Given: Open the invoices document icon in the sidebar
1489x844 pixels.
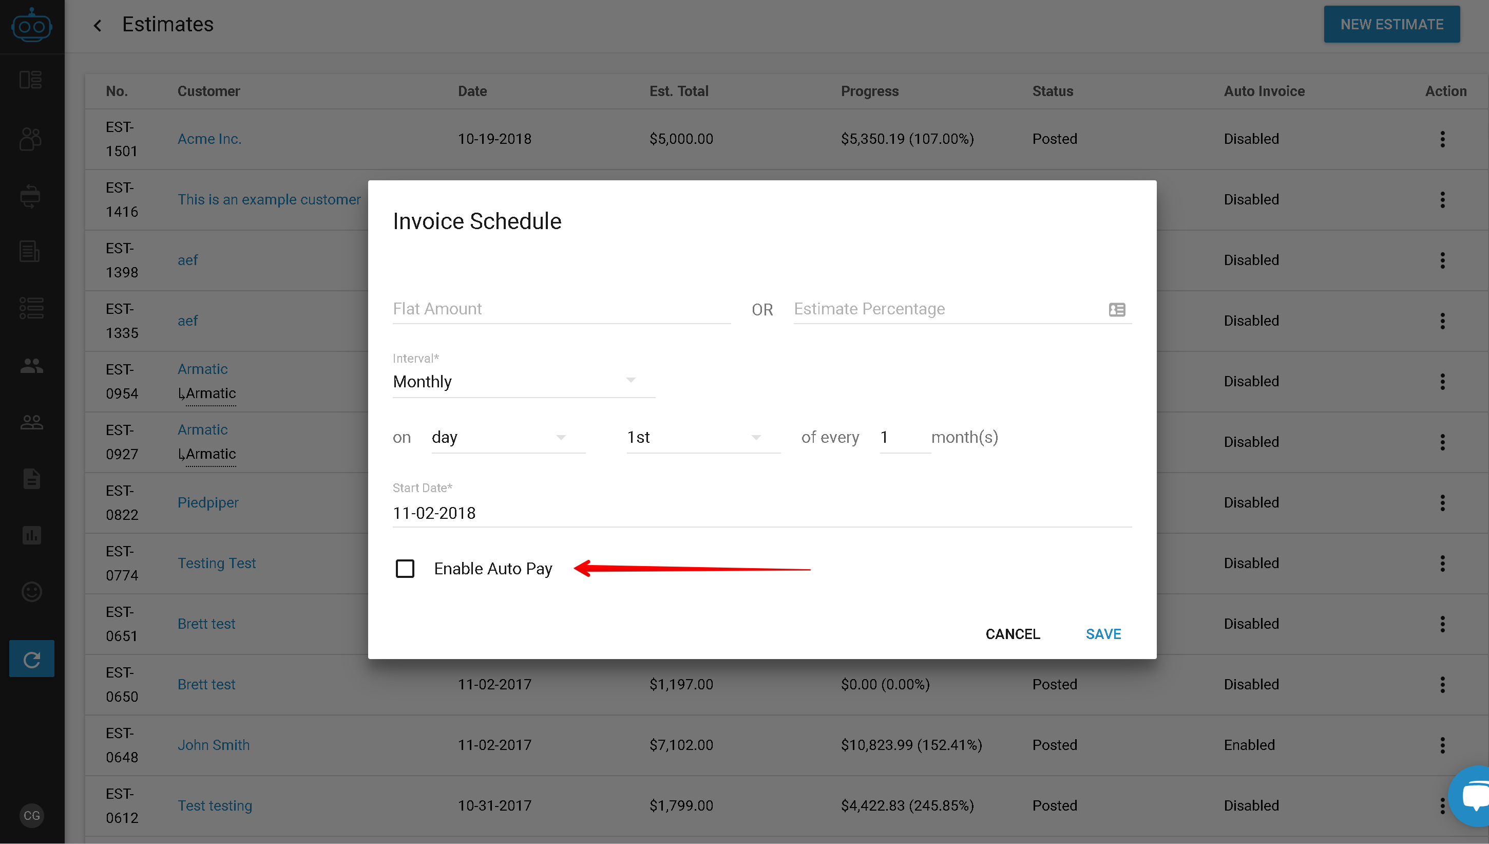Looking at the screenshot, I should [30, 252].
